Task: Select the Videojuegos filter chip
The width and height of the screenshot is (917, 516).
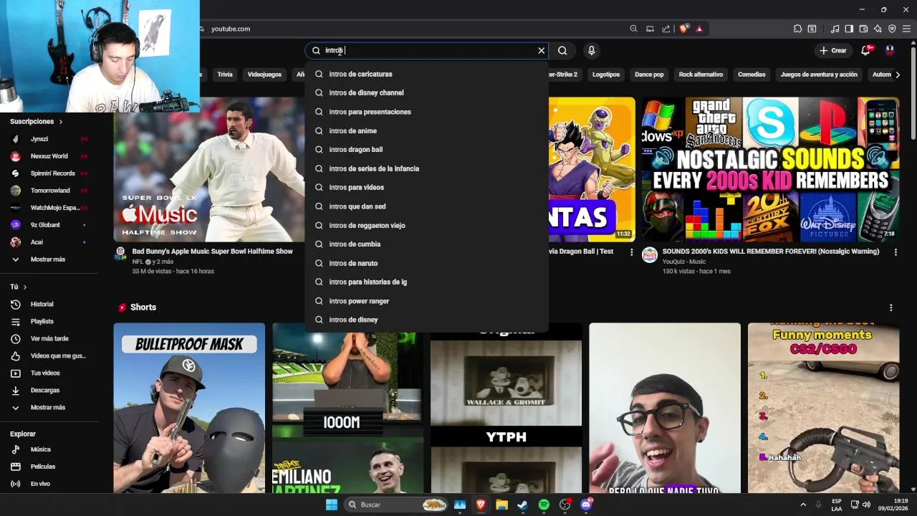Action: 264,75
